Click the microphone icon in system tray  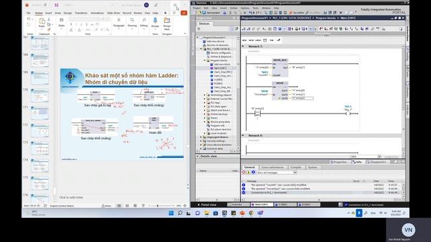pyautogui.click(x=359, y=213)
